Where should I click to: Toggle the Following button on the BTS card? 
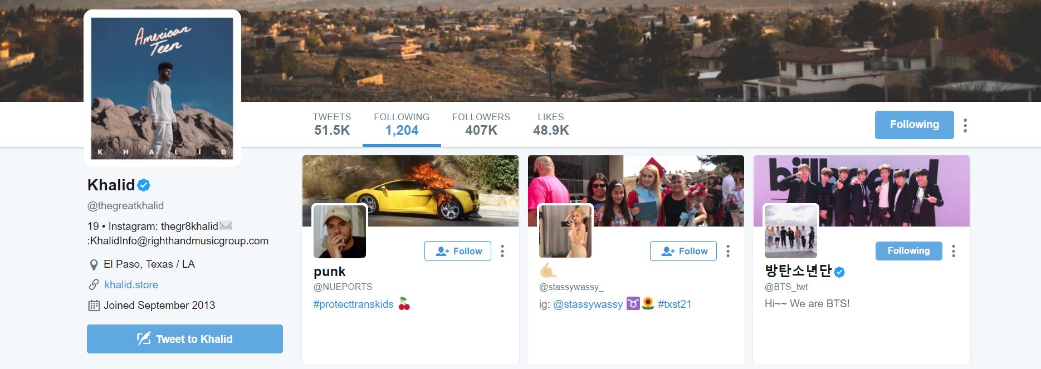pyautogui.click(x=908, y=251)
